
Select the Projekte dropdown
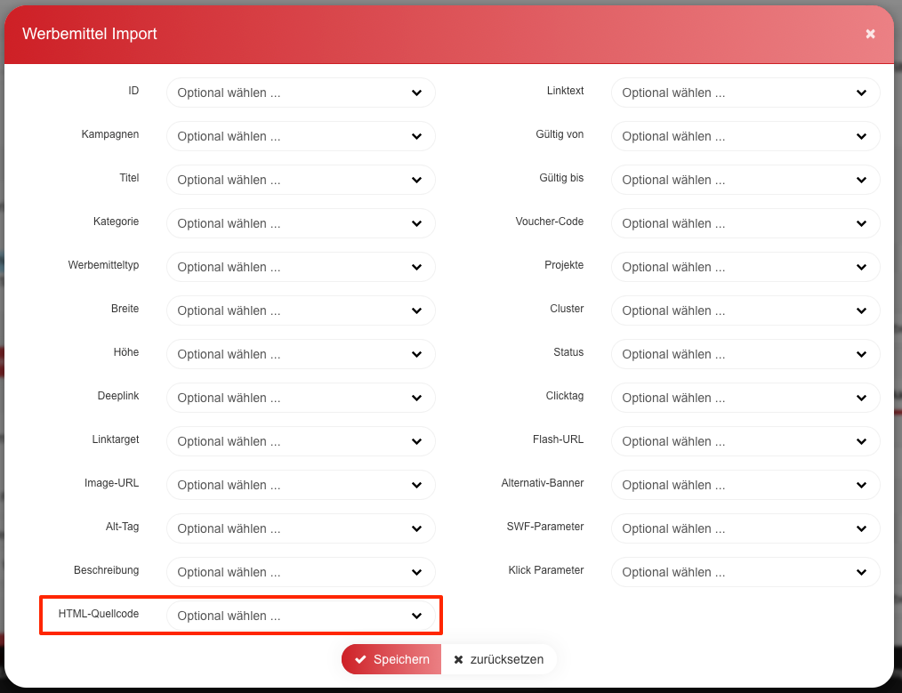pos(745,267)
